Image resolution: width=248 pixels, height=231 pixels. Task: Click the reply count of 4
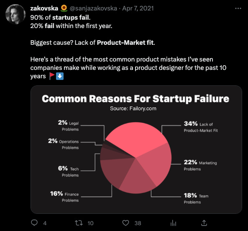[x=45, y=223]
